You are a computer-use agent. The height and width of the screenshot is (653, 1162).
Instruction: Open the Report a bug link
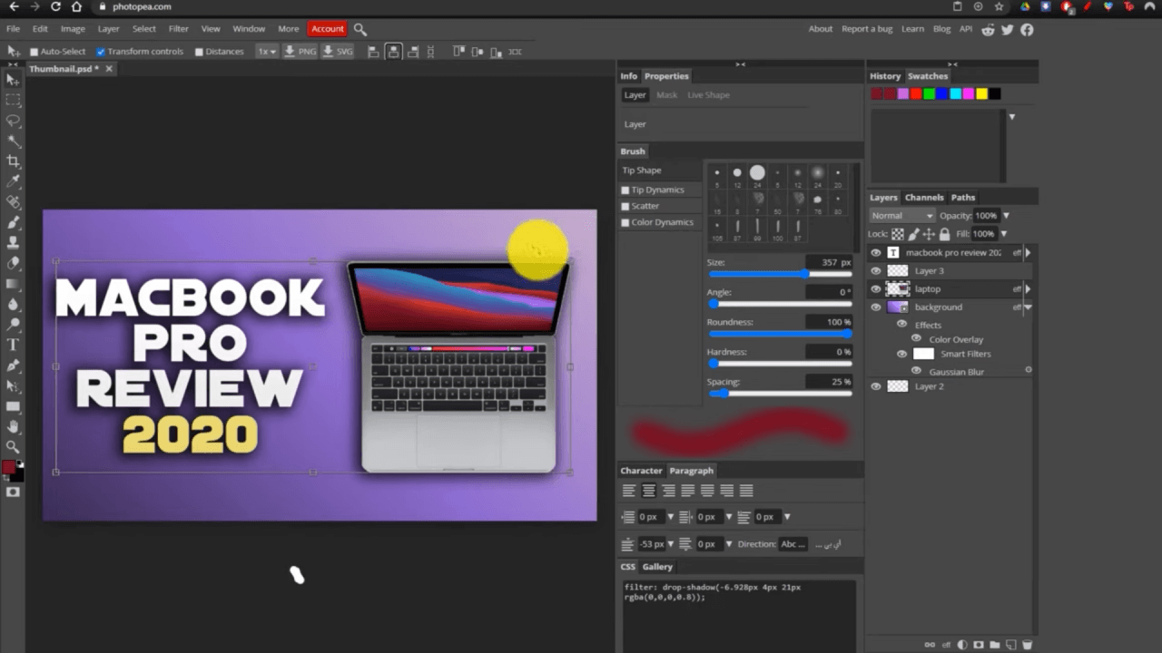click(867, 29)
